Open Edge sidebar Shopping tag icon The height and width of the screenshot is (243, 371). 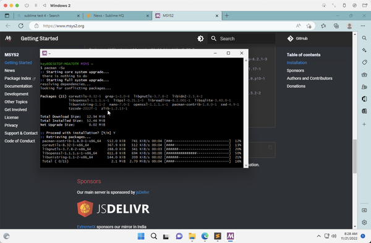click(x=364, y=62)
